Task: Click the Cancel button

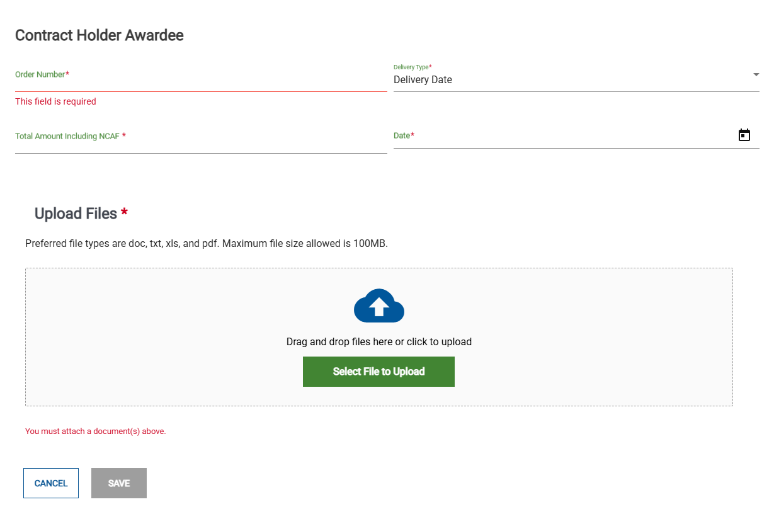Action: point(51,483)
